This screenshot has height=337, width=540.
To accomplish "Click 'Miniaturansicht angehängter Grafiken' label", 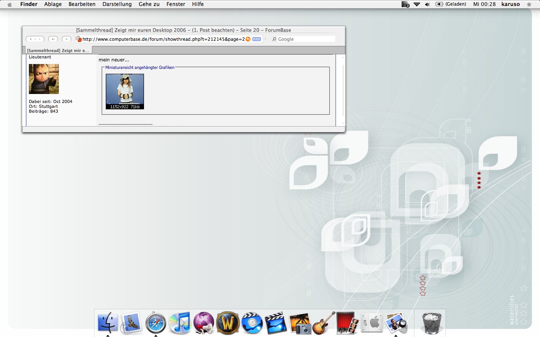I will click(x=140, y=67).
